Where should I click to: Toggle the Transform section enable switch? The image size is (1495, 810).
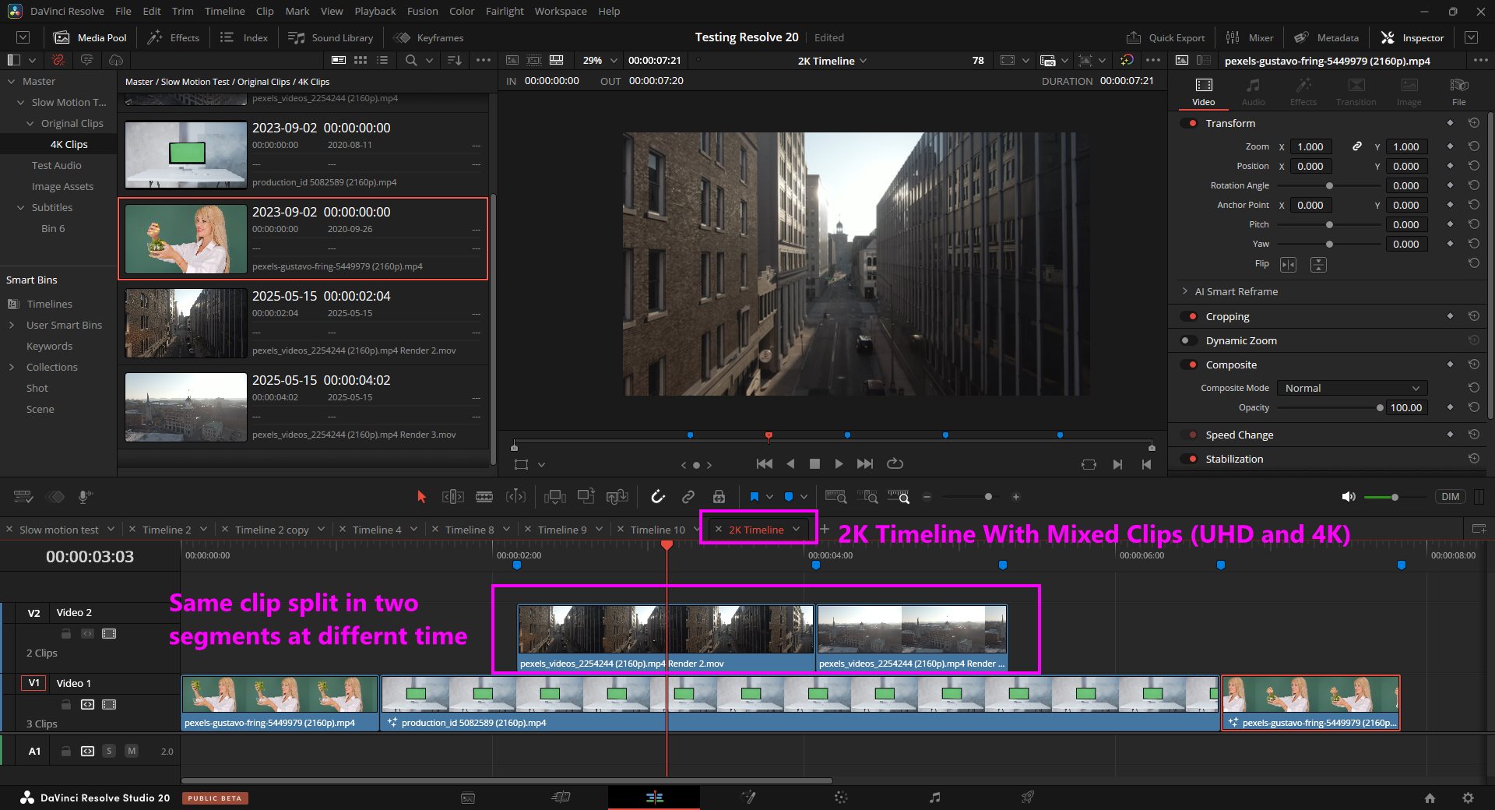[x=1189, y=123]
